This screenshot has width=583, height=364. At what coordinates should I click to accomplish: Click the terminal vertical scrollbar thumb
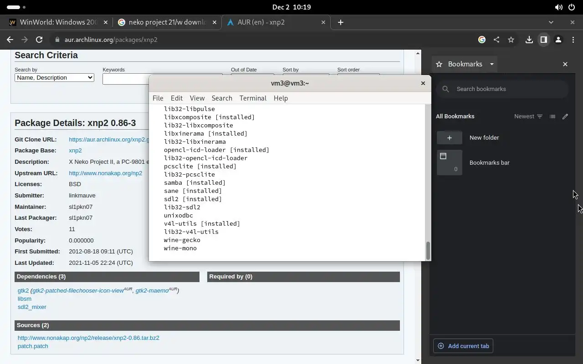(x=428, y=251)
